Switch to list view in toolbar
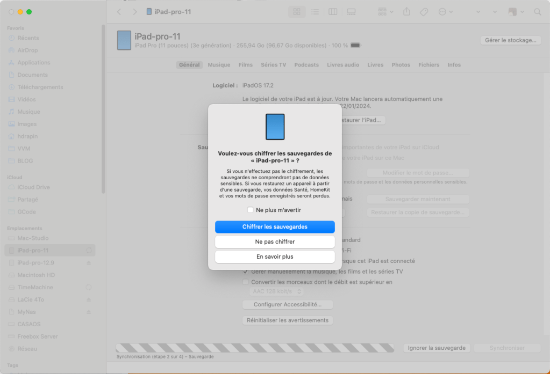Screen dimensions: 550x374 (315, 12)
